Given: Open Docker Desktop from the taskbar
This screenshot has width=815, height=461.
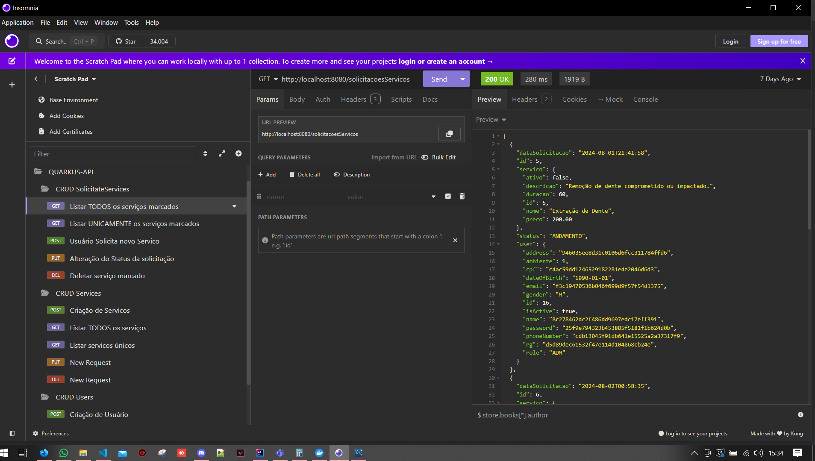Looking at the screenshot, I should [x=319, y=453].
